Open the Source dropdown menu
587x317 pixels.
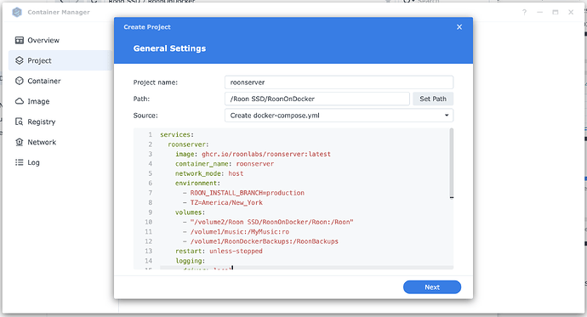pos(339,116)
